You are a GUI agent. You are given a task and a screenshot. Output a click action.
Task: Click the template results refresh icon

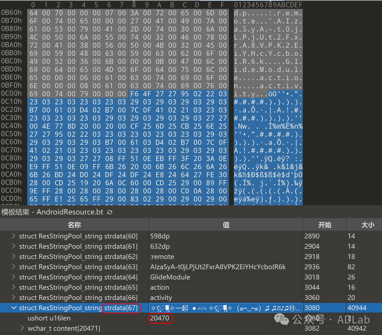pos(110,212)
